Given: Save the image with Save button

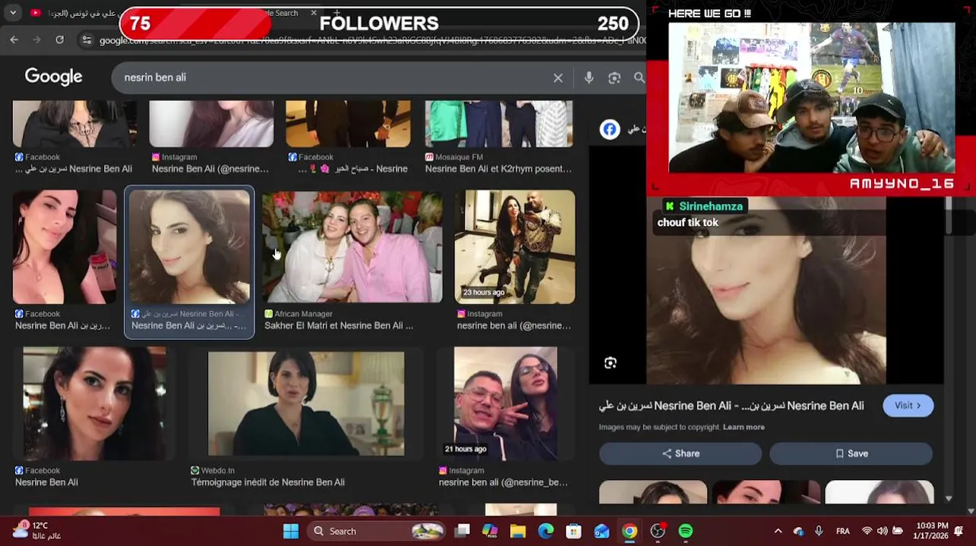Looking at the screenshot, I should pyautogui.click(x=851, y=453).
